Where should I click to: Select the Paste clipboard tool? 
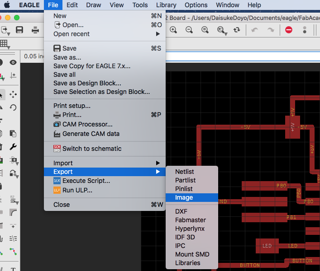pos(13,134)
